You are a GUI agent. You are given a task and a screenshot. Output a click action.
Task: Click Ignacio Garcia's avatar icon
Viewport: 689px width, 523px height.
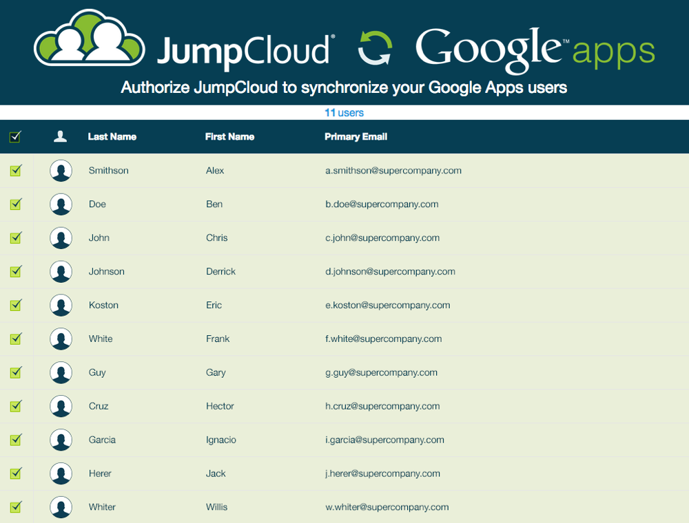tap(61, 440)
